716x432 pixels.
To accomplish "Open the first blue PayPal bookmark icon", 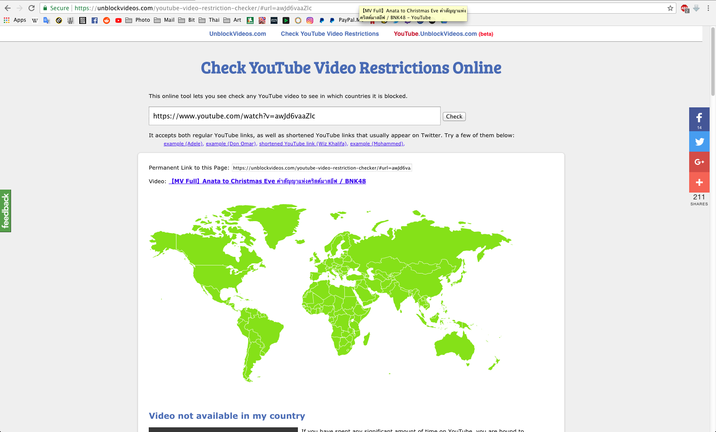I will coord(322,20).
